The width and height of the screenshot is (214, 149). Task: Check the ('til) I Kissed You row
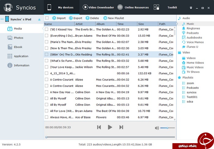coord(46,29)
